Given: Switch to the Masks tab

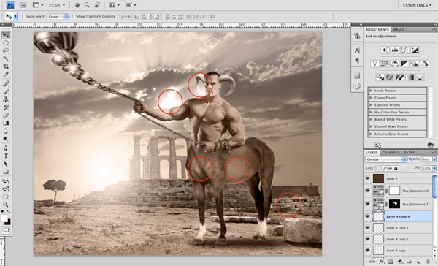Looking at the screenshot, I should tap(398, 30).
